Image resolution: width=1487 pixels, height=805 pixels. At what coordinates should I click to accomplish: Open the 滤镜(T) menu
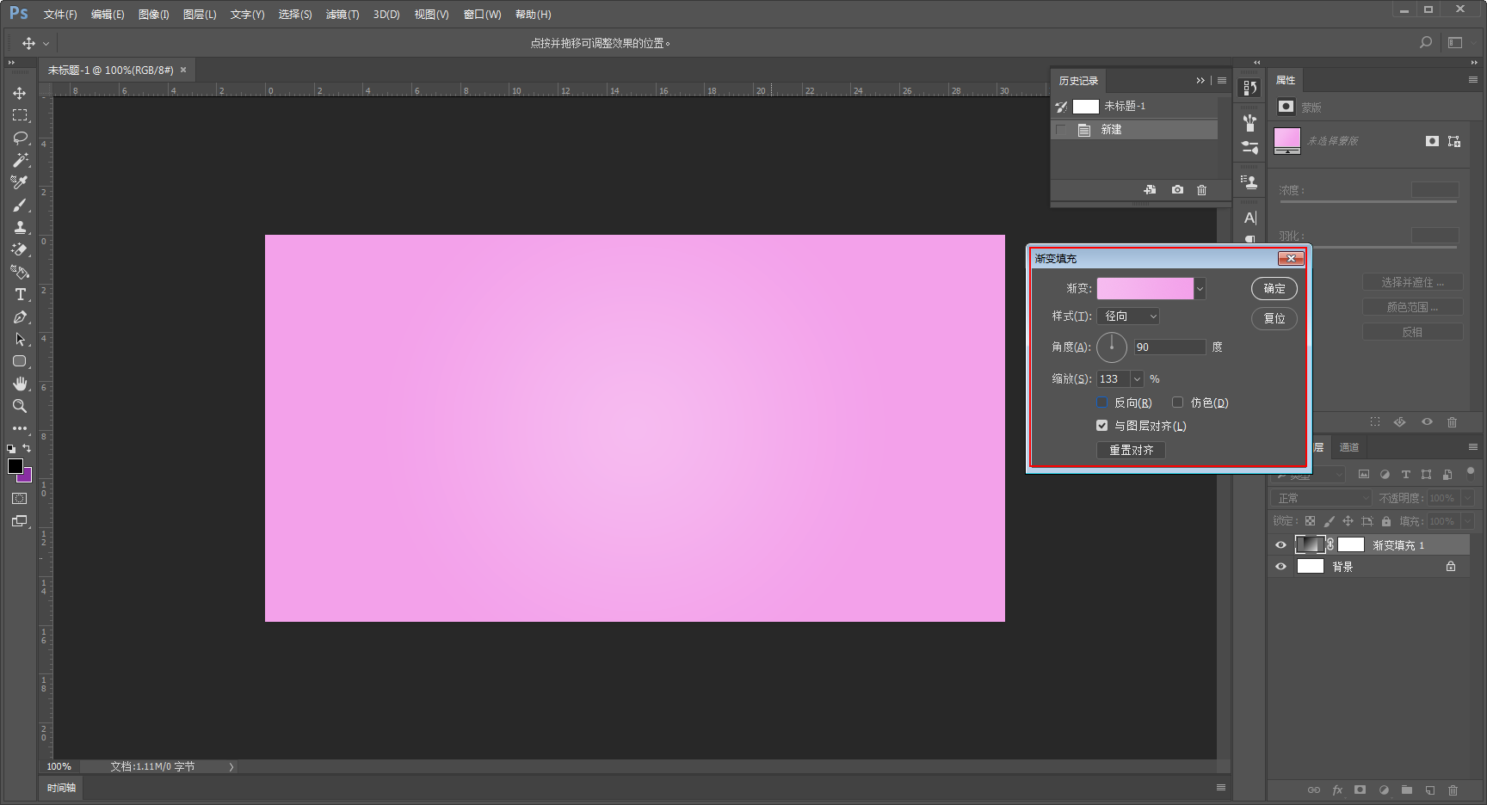(x=342, y=15)
